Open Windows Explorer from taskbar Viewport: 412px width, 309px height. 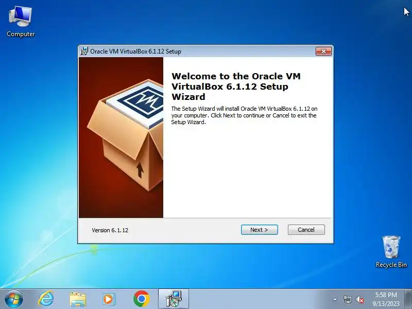pyautogui.click(x=78, y=299)
